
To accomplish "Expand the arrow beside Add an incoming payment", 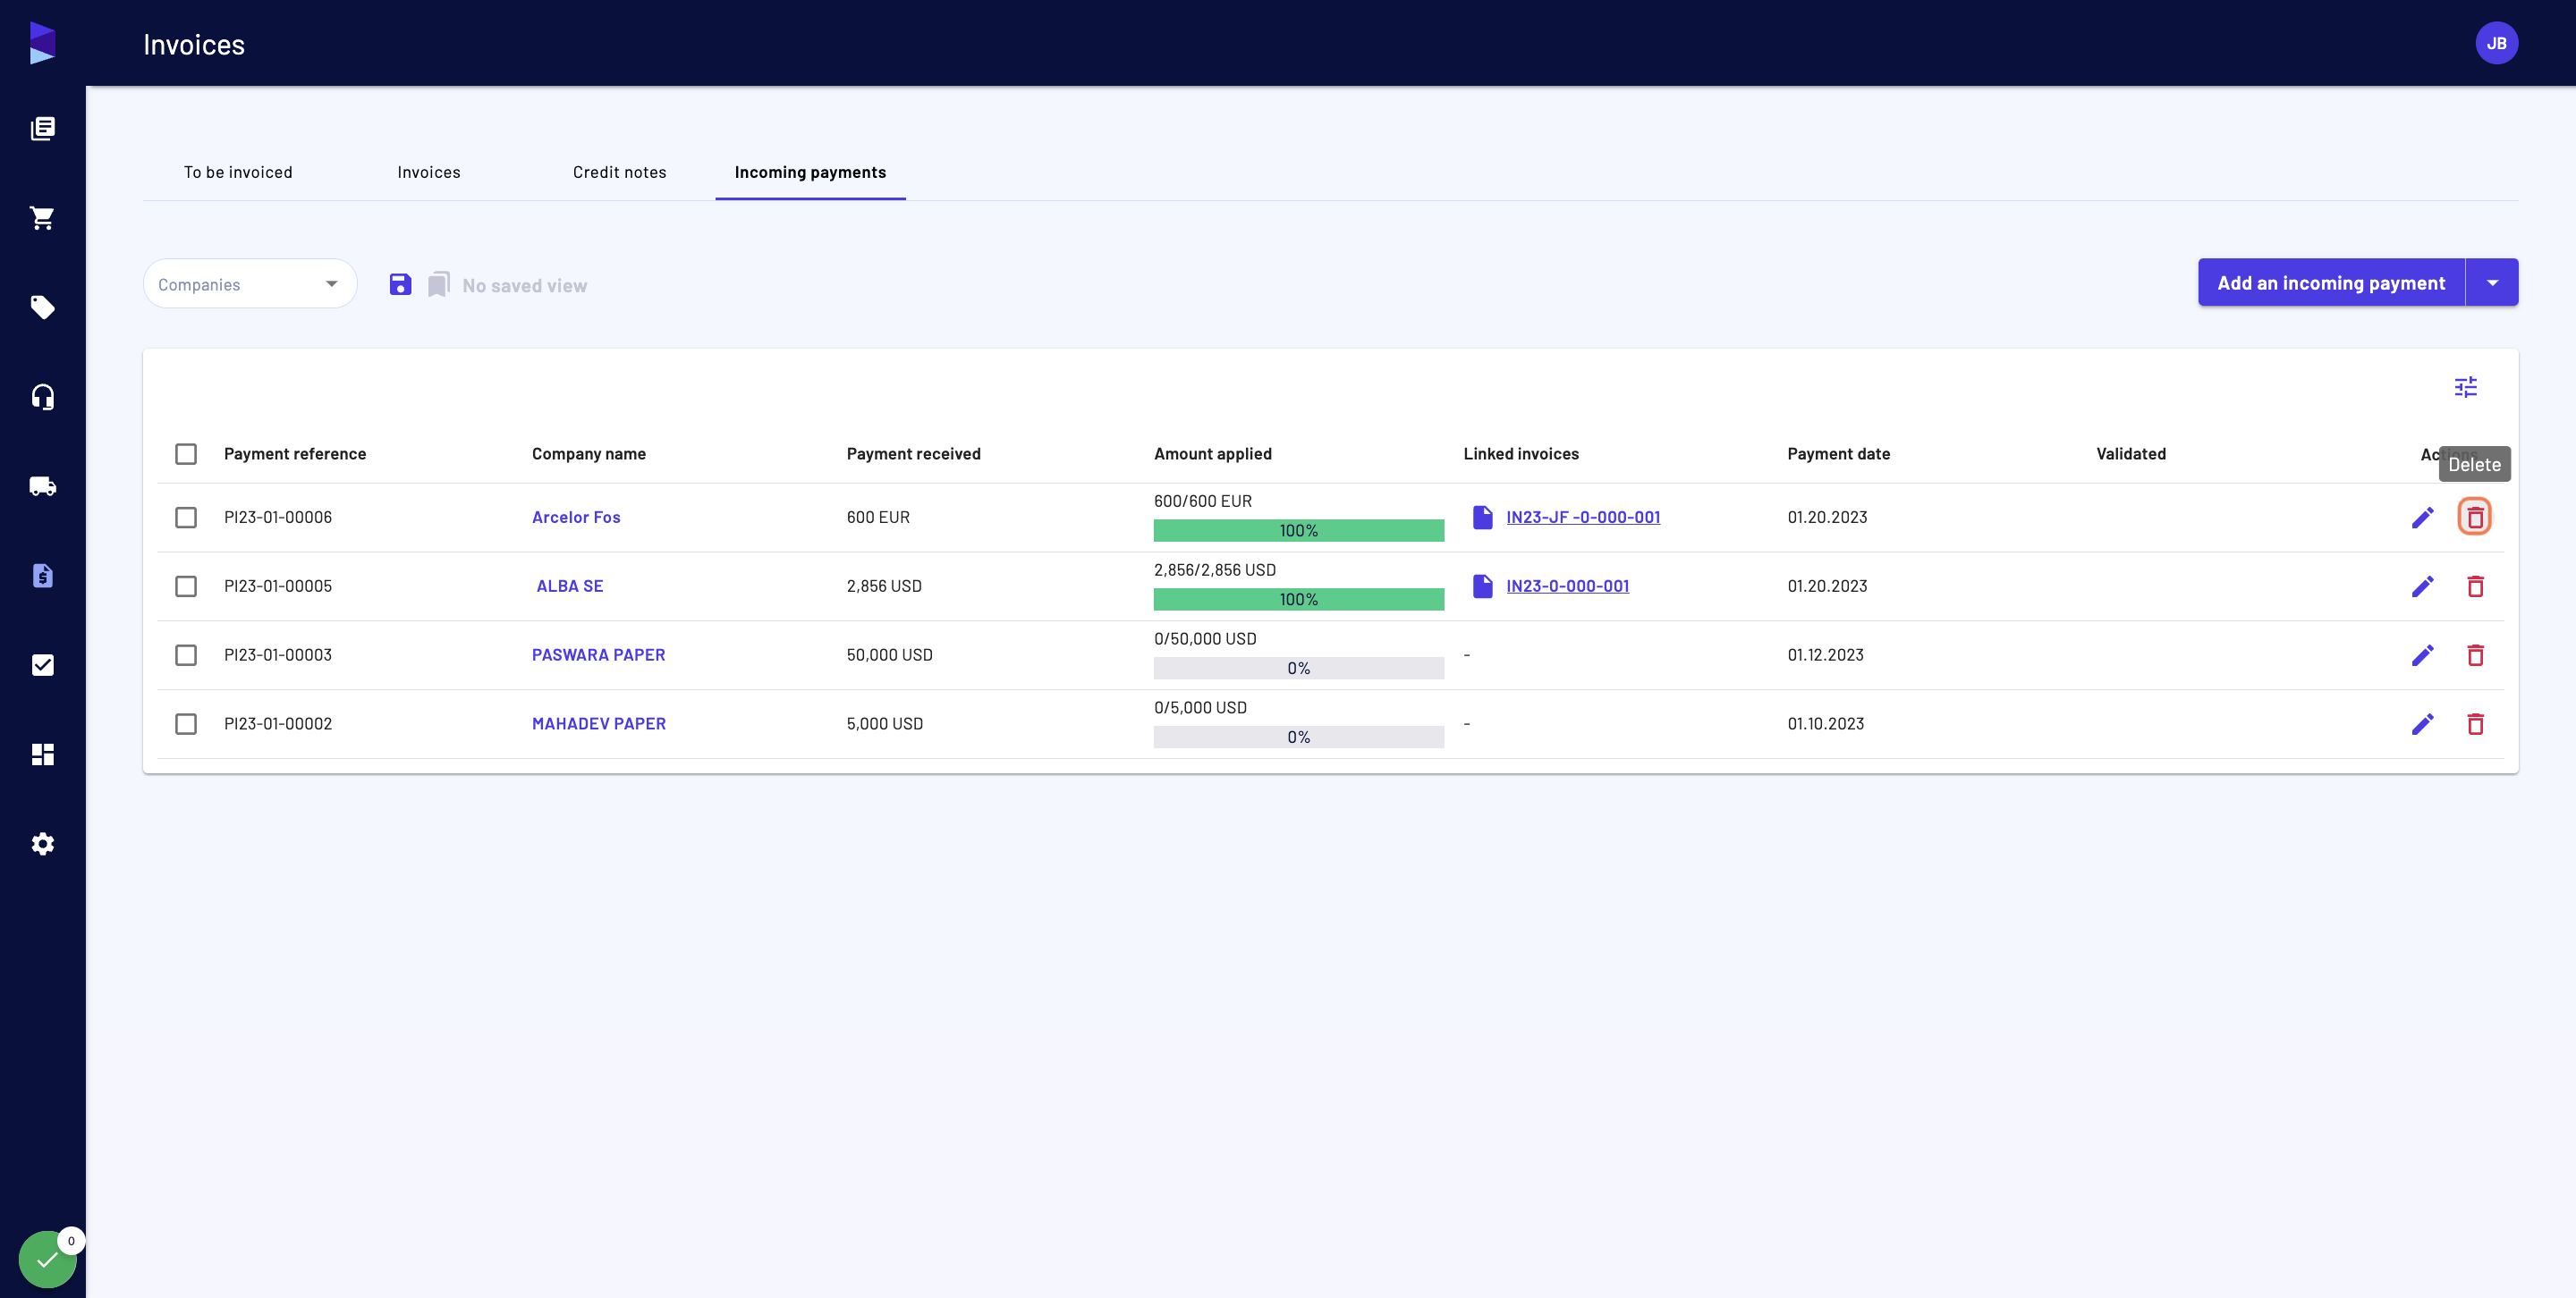I will (2492, 282).
